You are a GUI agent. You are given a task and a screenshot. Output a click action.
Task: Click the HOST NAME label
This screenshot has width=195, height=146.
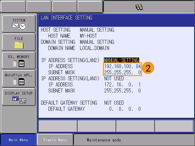(x=59, y=36)
